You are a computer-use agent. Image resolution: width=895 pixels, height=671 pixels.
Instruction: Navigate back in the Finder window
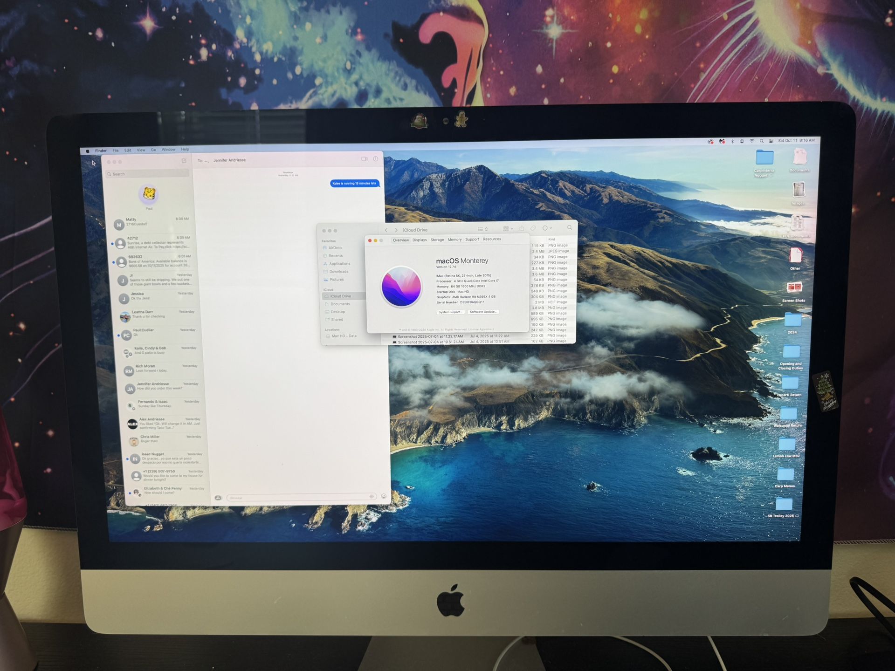pos(386,230)
